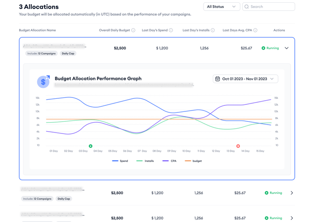Image resolution: width=314 pixels, height=222 pixels.
Task: Click the info icon beside Last Day's Installs
Action: point(212,30)
